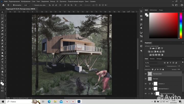The width and height of the screenshot is (184, 104).
Task: Select the Horizontal Type tool
Action: tap(2, 62)
